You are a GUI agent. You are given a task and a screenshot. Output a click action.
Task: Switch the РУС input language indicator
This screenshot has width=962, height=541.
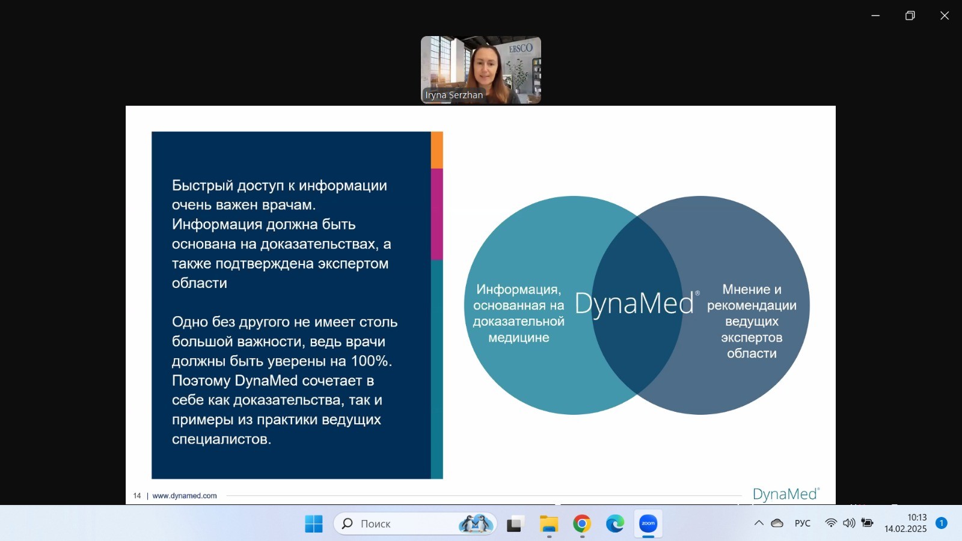pyautogui.click(x=803, y=524)
